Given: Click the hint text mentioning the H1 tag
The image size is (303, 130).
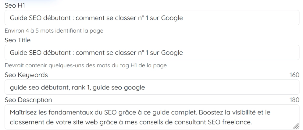Looking at the screenshot, I should [86, 66].
